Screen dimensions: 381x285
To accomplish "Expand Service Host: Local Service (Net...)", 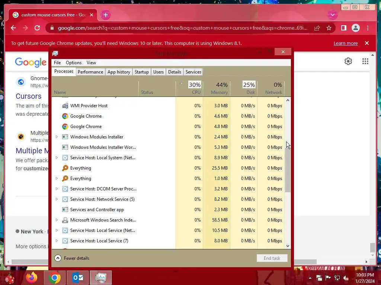I will (x=57, y=230).
